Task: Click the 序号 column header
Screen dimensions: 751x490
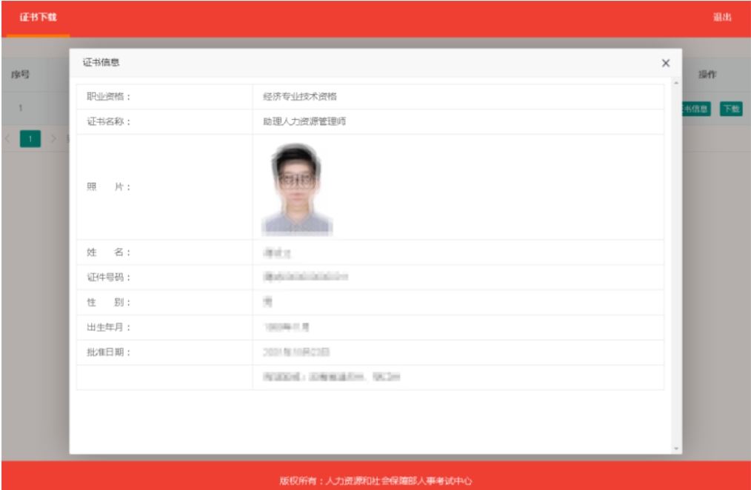Action: 20,75
